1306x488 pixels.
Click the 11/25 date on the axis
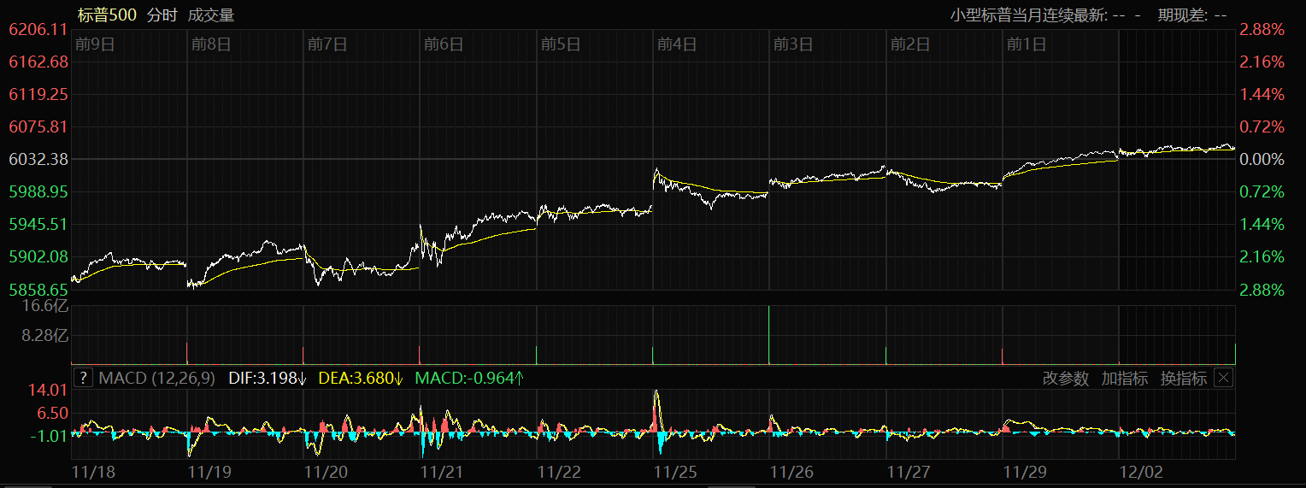675,471
